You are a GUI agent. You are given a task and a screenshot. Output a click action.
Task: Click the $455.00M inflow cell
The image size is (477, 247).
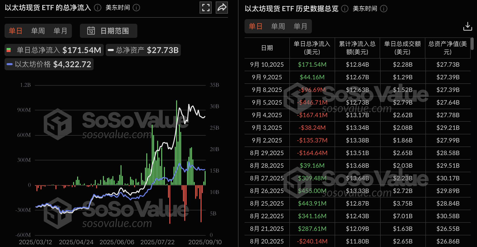[x=312, y=191]
